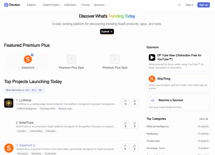Upvote SaasHunt with the thumbs-up button
Viewport: 215px width, 155px height.
pyautogui.click(x=135, y=147)
